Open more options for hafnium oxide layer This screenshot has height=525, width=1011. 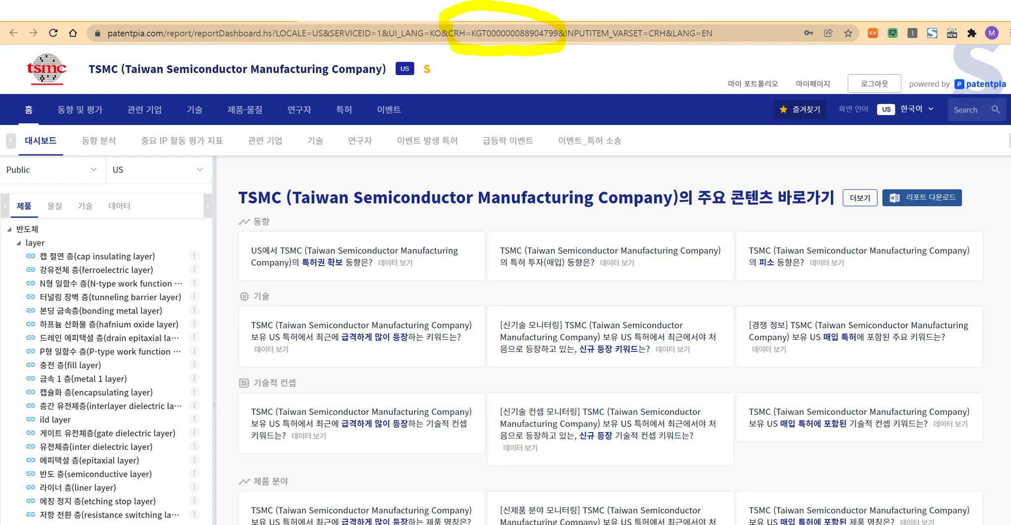tap(194, 324)
